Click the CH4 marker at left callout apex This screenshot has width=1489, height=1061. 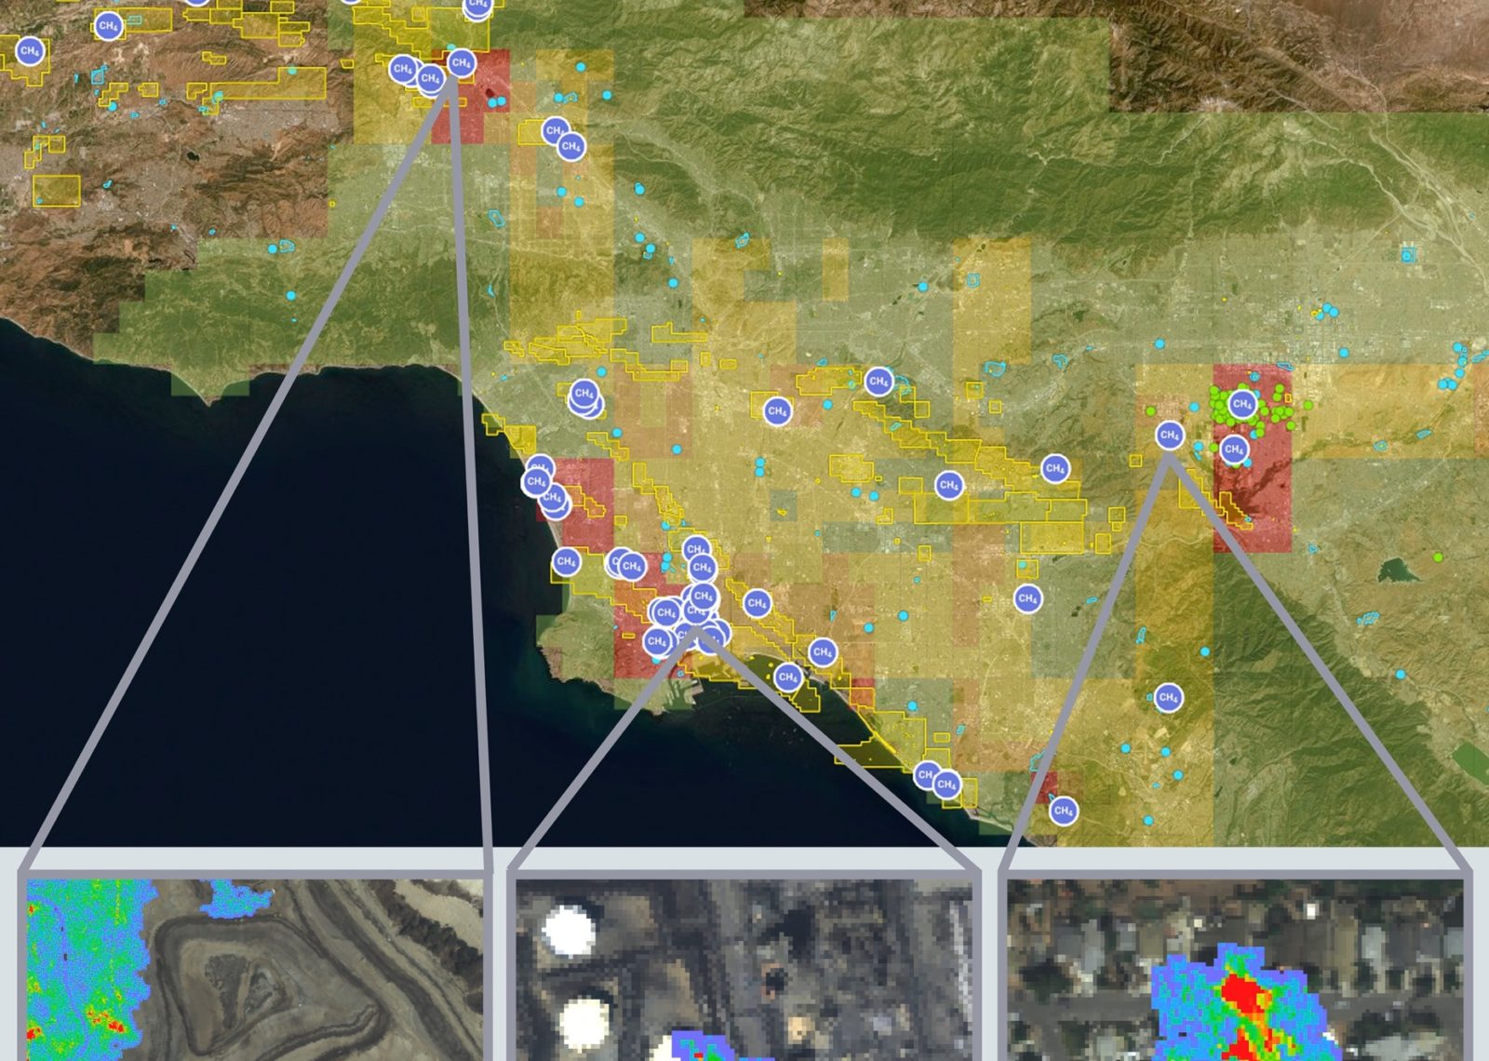click(x=461, y=63)
